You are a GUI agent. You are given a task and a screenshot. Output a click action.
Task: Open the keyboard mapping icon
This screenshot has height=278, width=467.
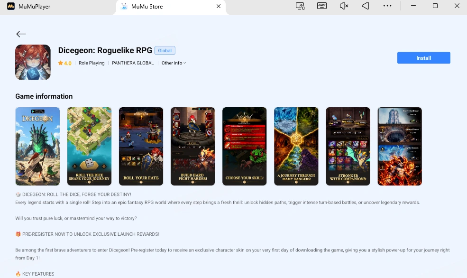coord(321,6)
